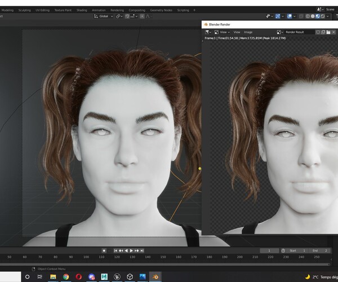Image resolution: width=338 pixels, height=282 pixels.
Task: Toggle auto keying record button
Action: coord(104,250)
